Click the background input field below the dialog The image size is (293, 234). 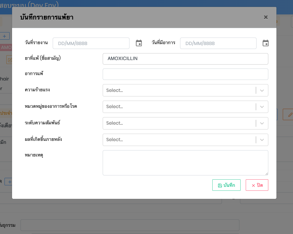[x=129, y=225]
